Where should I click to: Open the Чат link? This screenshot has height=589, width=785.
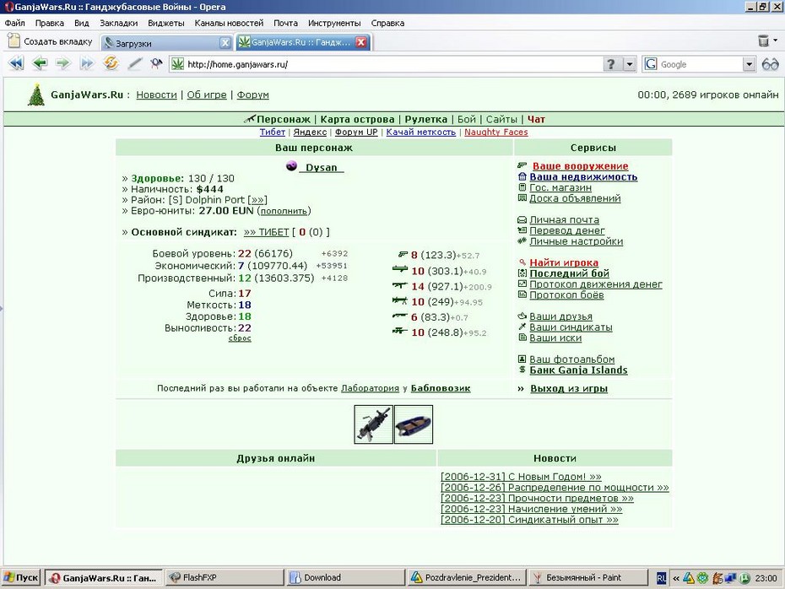[x=536, y=119]
